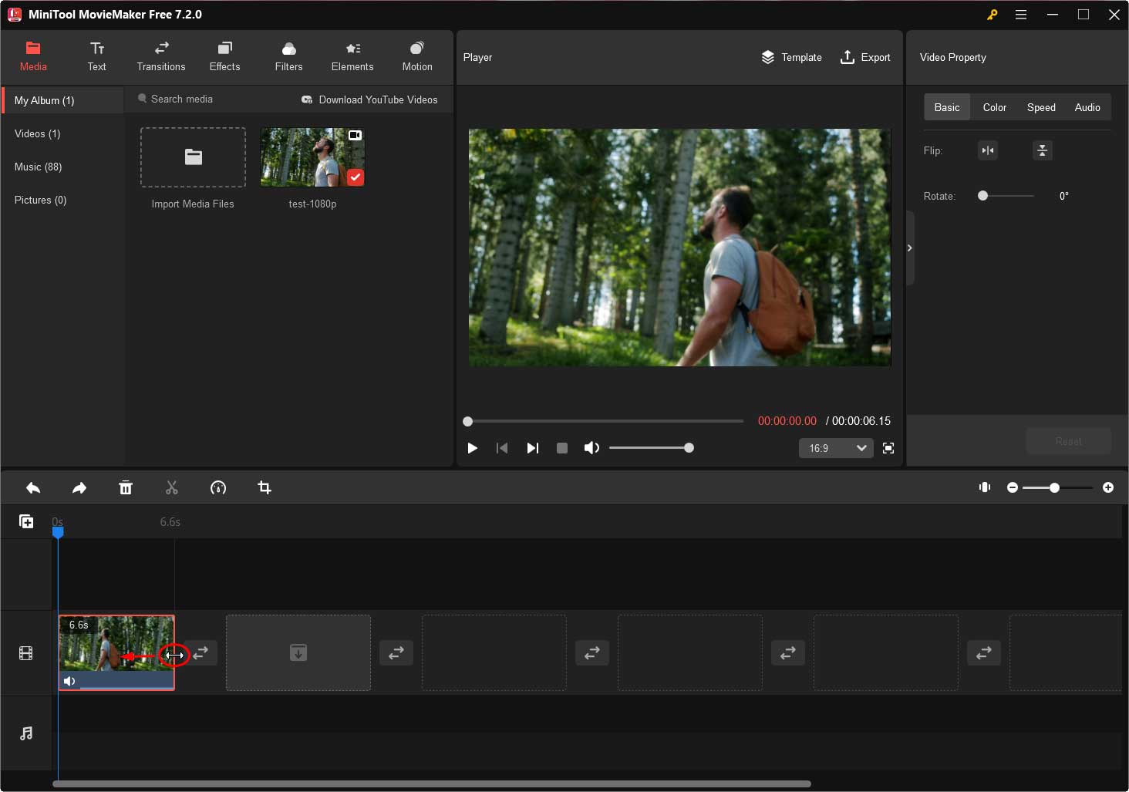Click the Split scissors icon
The image size is (1129, 792).
click(172, 487)
